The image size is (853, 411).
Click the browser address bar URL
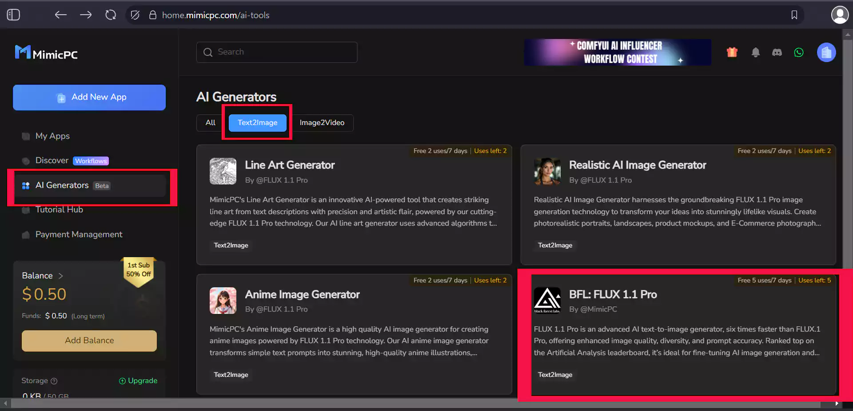coord(215,15)
